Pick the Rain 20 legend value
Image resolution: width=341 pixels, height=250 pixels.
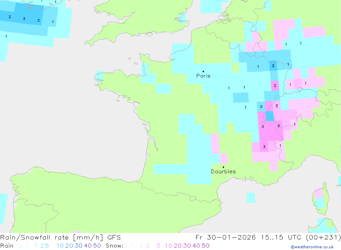(x=69, y=246)
